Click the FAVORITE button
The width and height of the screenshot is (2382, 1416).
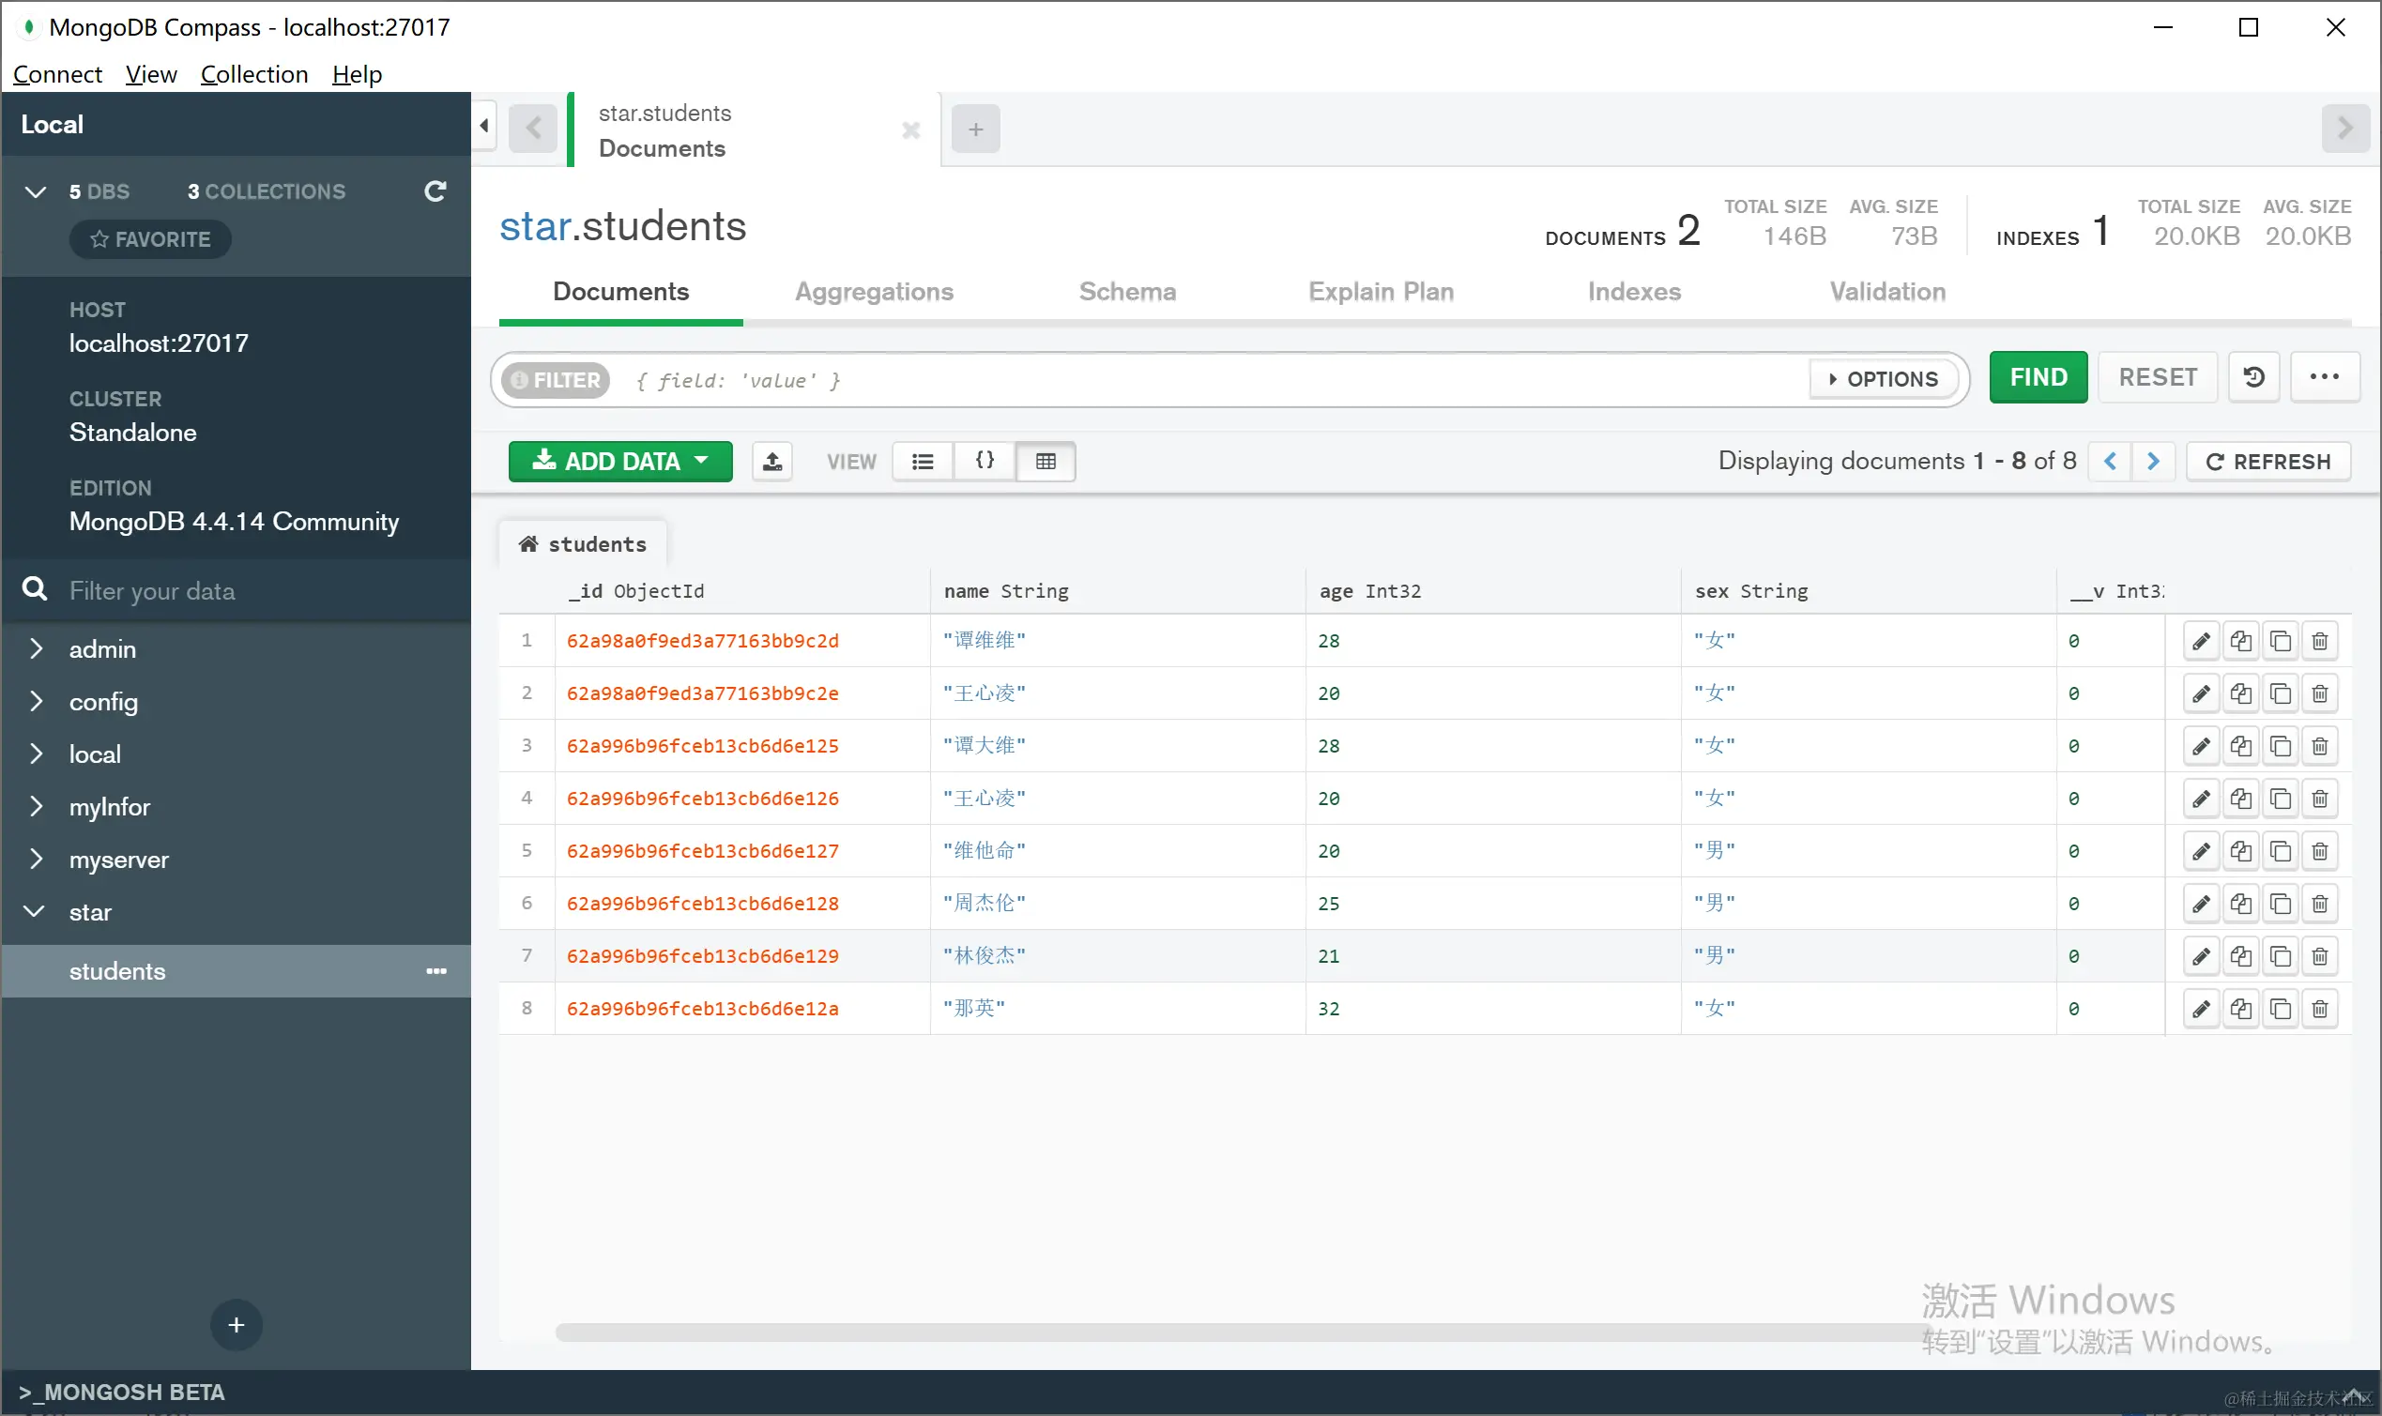[x=150, y=239]
